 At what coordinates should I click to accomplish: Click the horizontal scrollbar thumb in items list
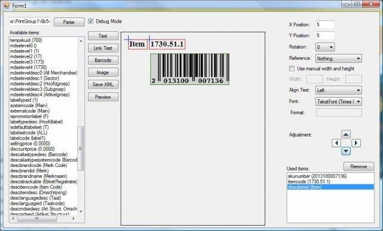(37, 218)
